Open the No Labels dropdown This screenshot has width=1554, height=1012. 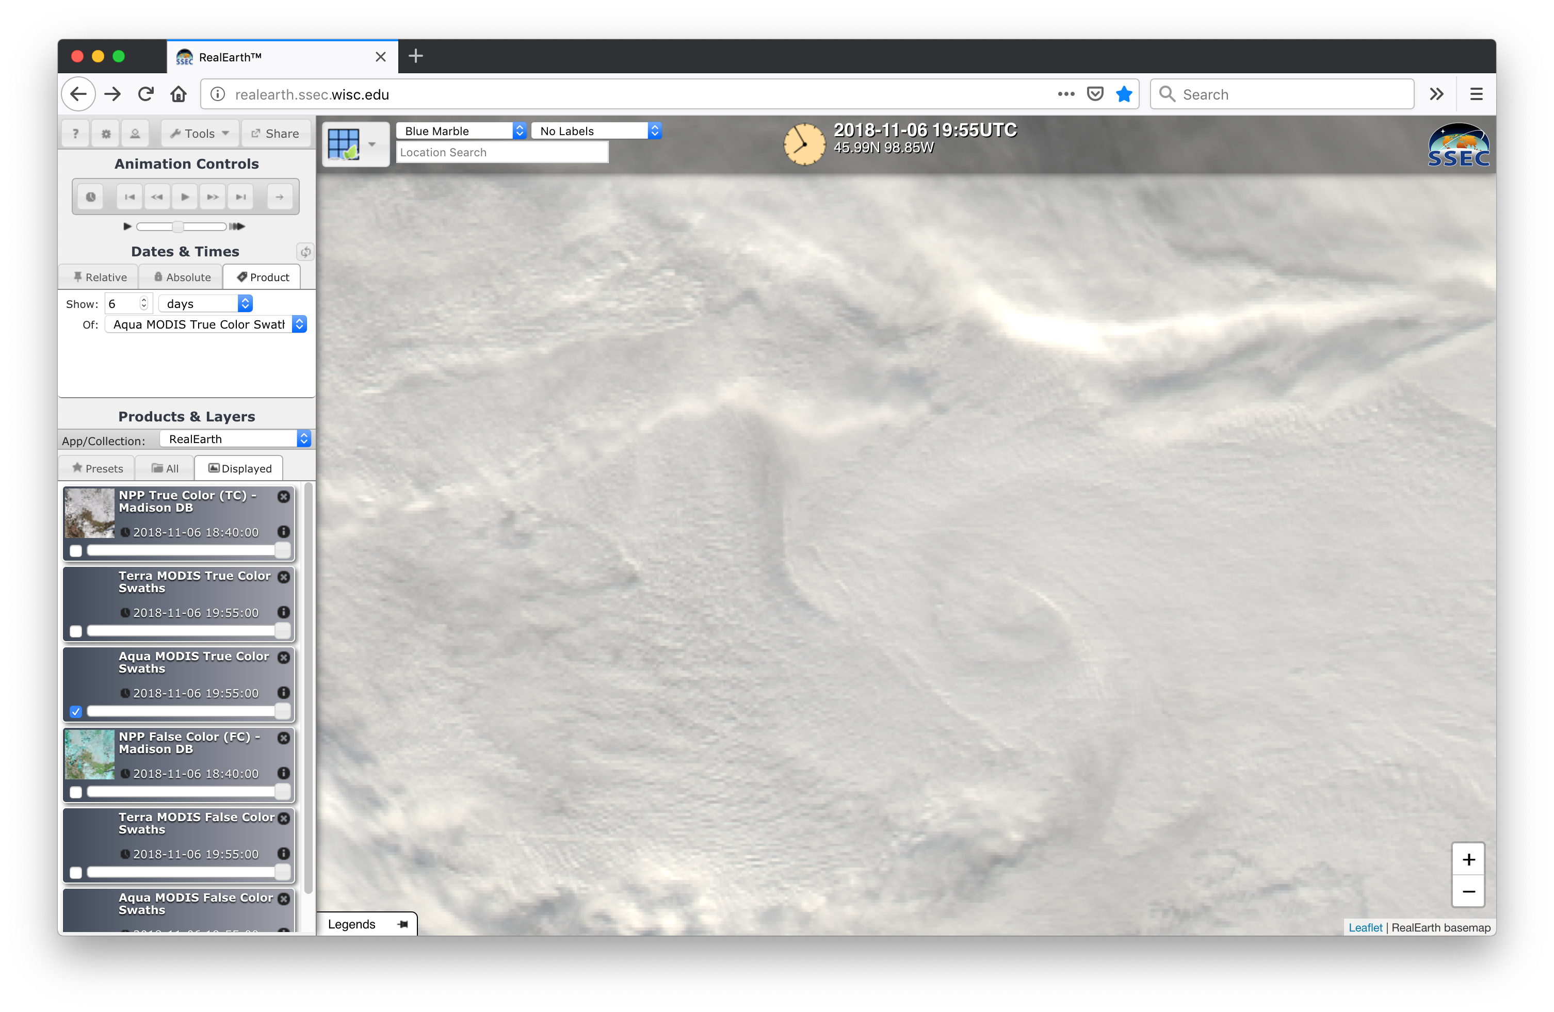[597, 131]
